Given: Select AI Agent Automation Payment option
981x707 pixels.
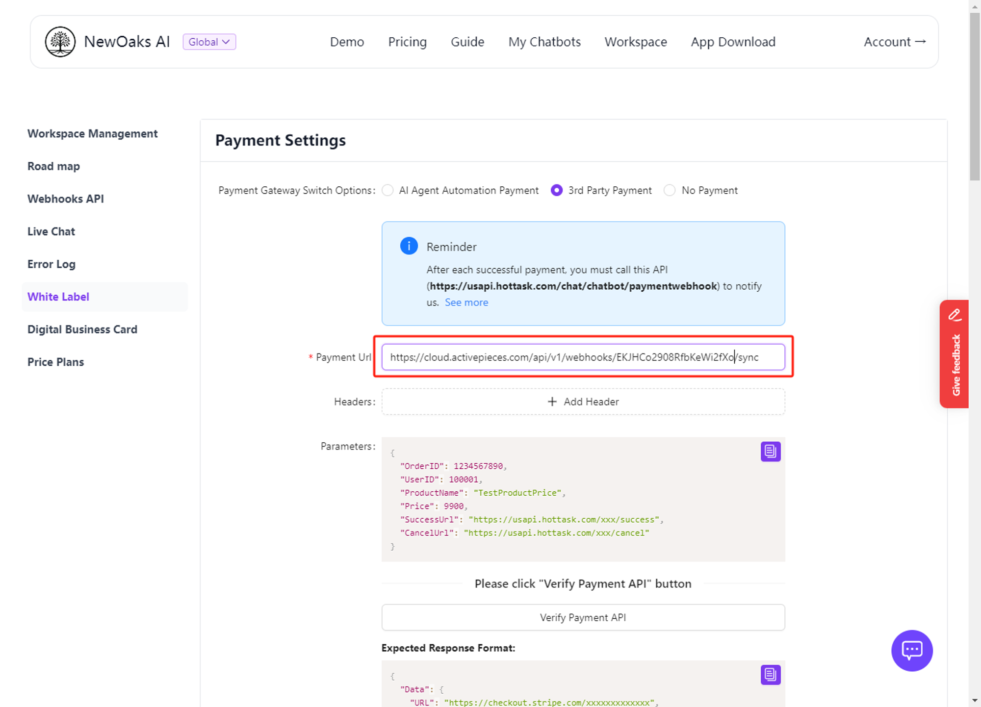Looking at the screenshot, I should point(387,190).
